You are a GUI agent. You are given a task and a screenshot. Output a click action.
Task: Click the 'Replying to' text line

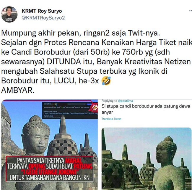click(117, 101)
